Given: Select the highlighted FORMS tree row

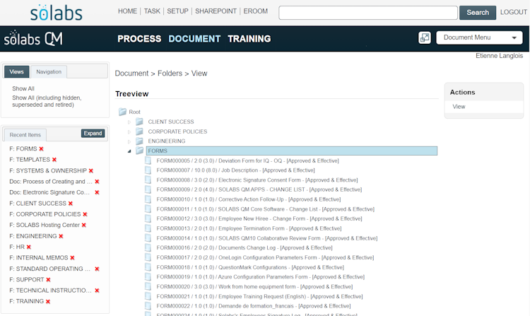Looking at the screenshot, I should coord(292,151).
